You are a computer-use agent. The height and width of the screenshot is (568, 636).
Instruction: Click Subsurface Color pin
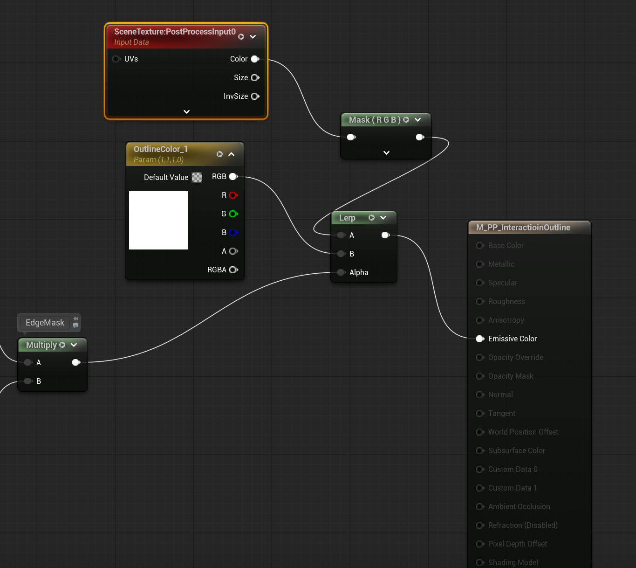click(480, 450)
